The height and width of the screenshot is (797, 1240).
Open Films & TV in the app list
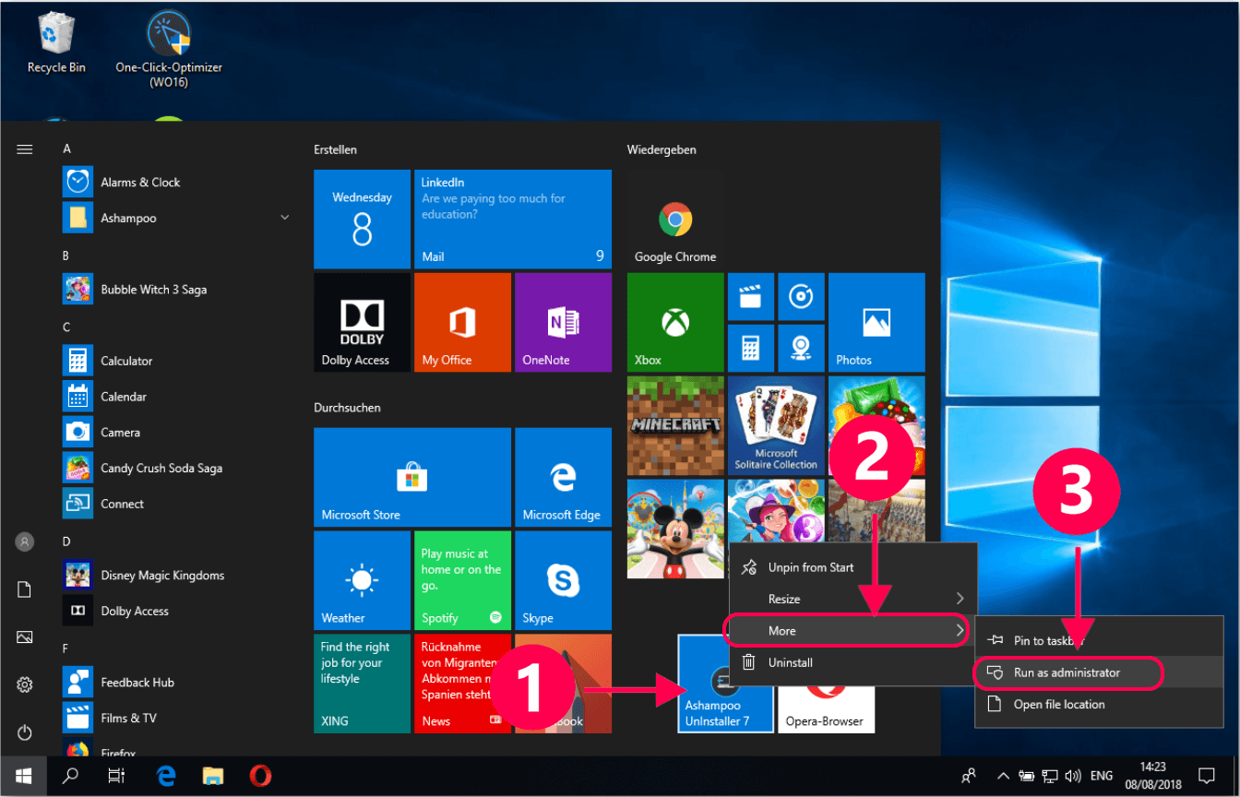[177, 718]
